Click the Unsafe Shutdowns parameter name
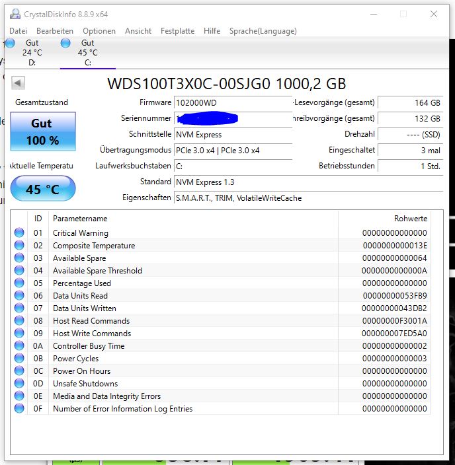 (85, 384)
